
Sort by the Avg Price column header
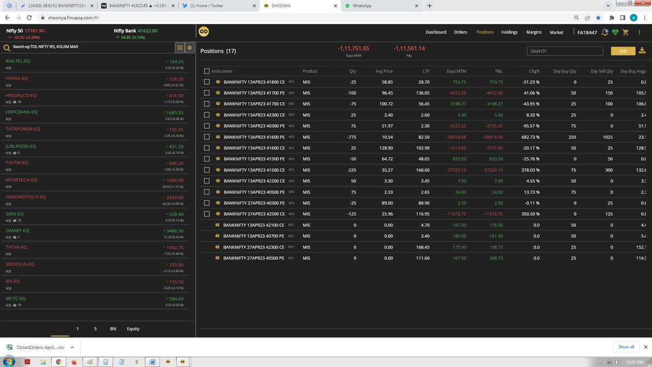(x=384, y=71)
